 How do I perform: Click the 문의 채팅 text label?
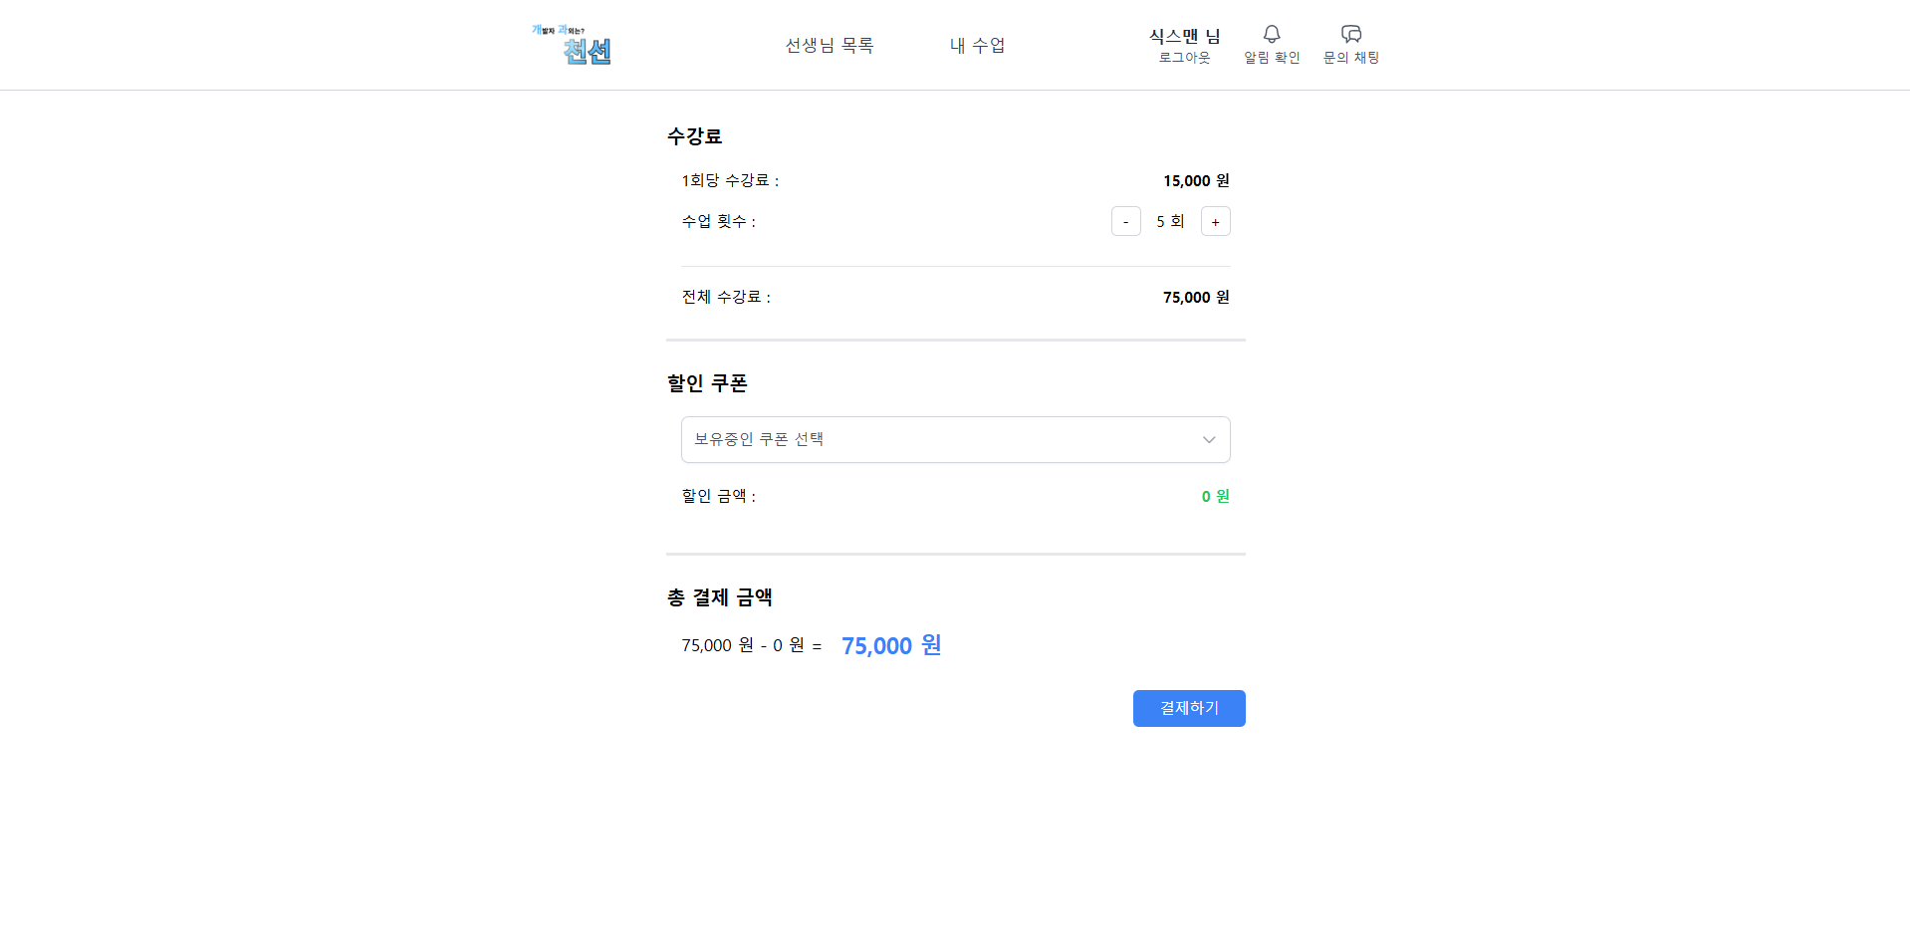pos(1350,58)
